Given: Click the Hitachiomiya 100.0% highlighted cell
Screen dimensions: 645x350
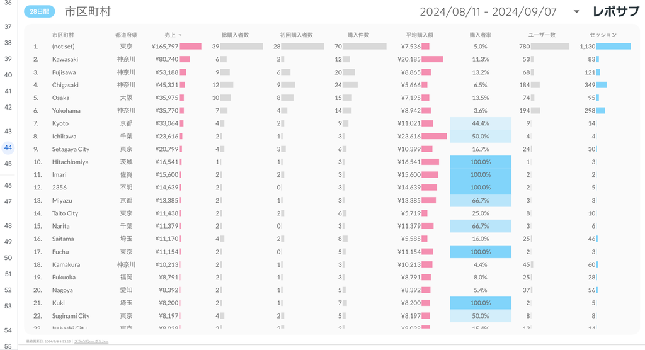Looking at the screenshot, I should pos(481,162).
